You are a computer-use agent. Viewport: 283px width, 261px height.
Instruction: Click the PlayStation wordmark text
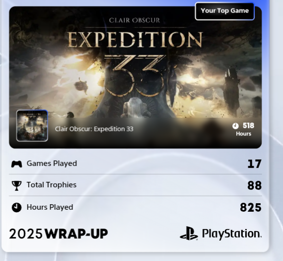pos(232,234)
